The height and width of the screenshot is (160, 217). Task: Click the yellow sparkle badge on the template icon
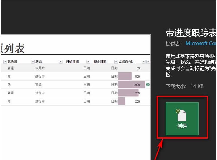pyautogui.click(x=178, y=111)
